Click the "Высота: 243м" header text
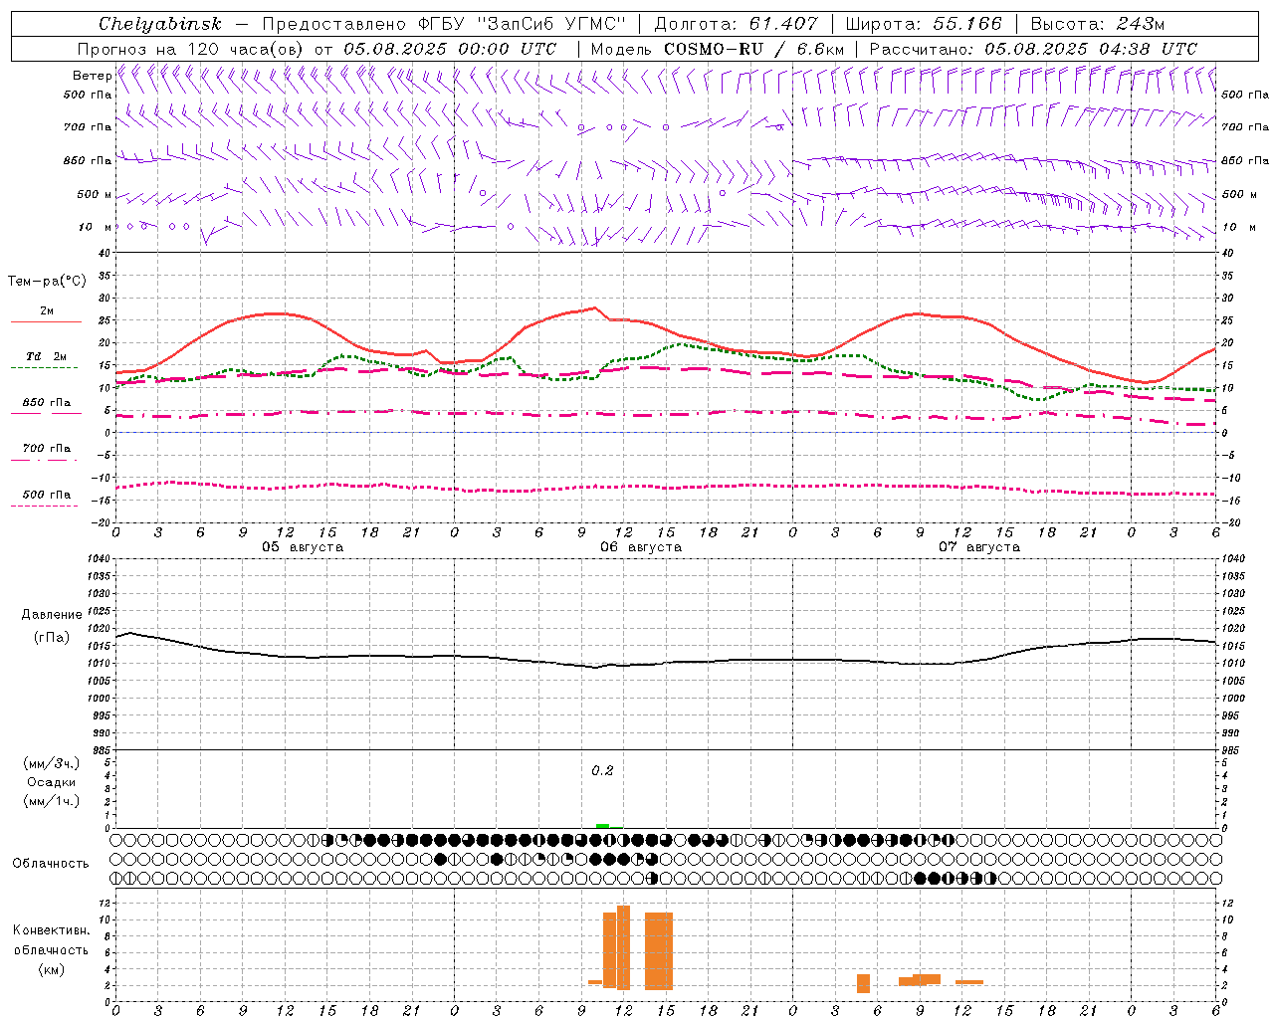Screen dimensions: 1274x1019 1098,24
